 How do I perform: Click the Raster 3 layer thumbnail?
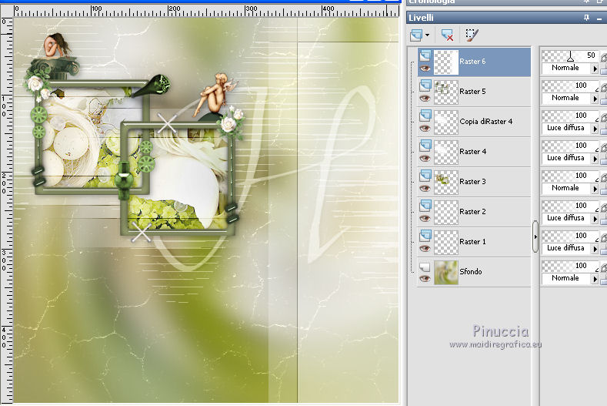(x=446, y=183)
